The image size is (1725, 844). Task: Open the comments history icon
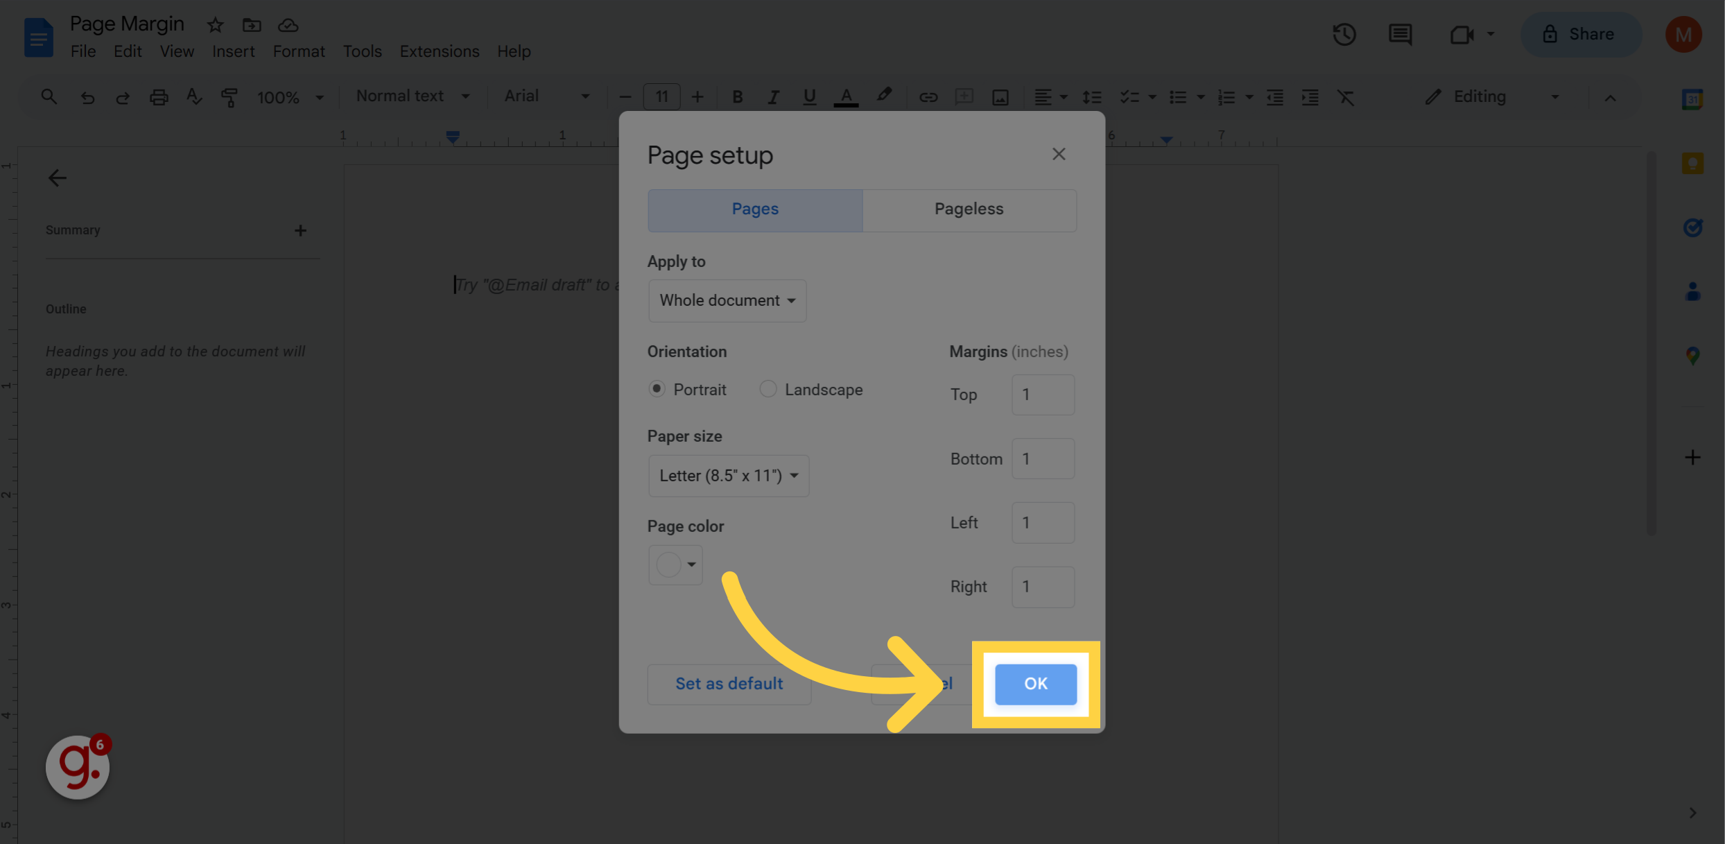tap(1401, 35)
